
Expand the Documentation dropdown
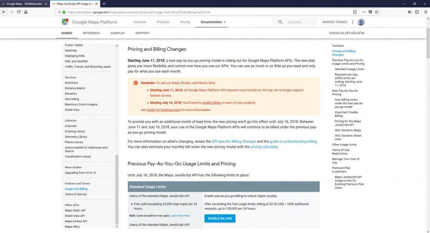213,22
